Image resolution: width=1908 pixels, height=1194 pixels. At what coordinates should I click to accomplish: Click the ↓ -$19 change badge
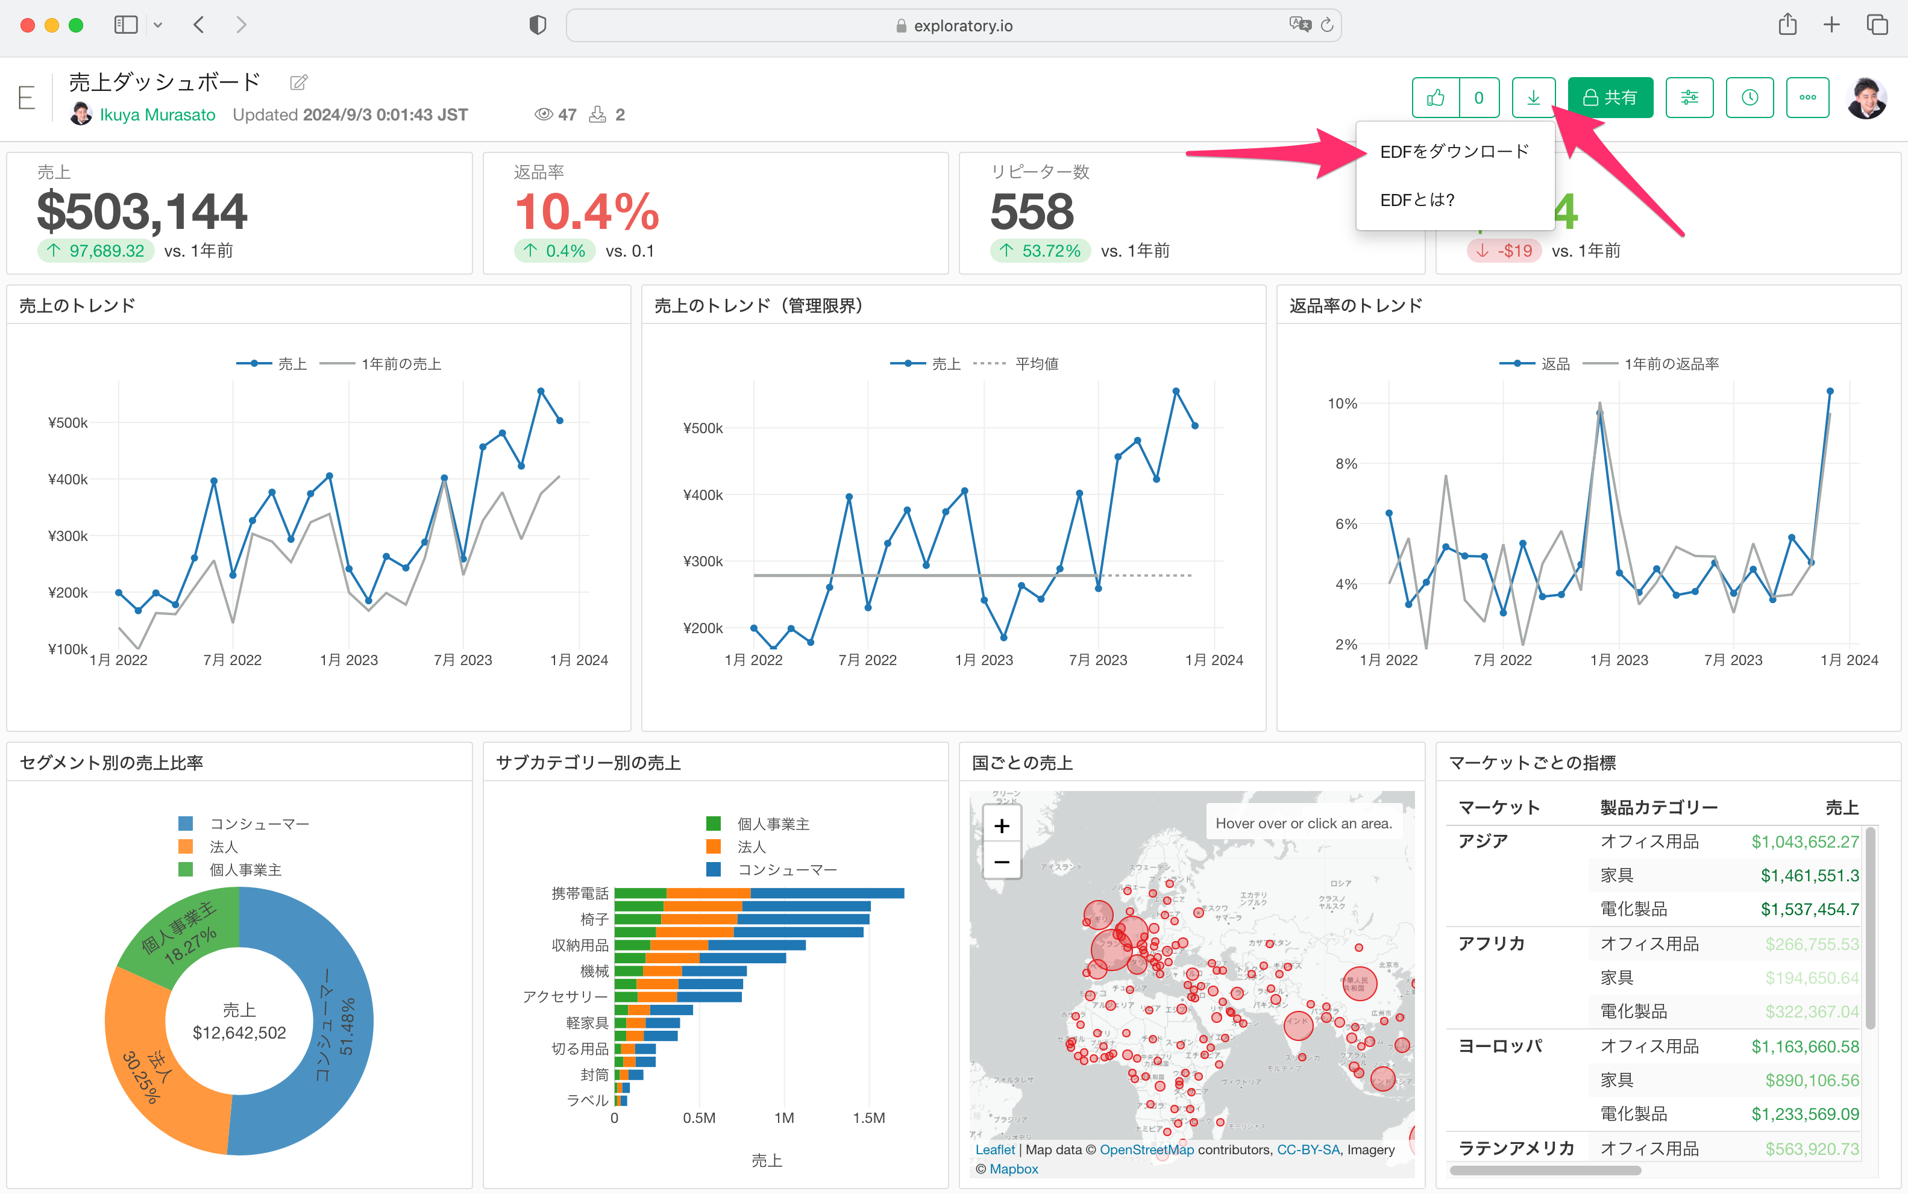(1504, 251)
